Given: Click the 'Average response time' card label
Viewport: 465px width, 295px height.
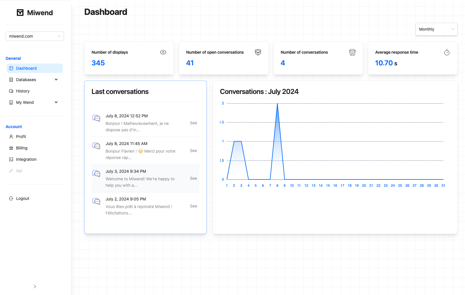Looking at the screenshot, I should (x=397, y=52).
